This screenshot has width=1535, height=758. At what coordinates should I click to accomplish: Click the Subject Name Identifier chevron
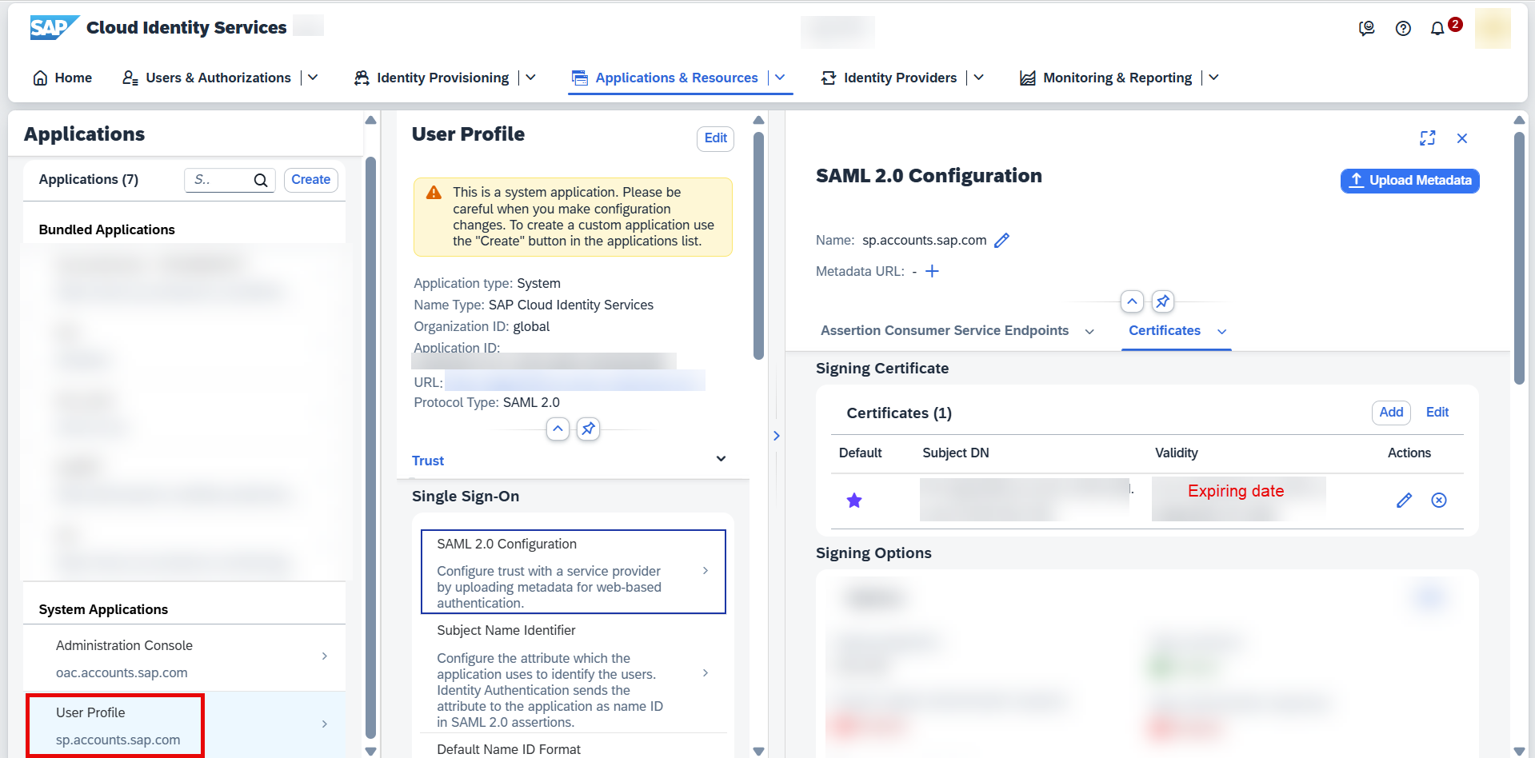coord(706,673)
